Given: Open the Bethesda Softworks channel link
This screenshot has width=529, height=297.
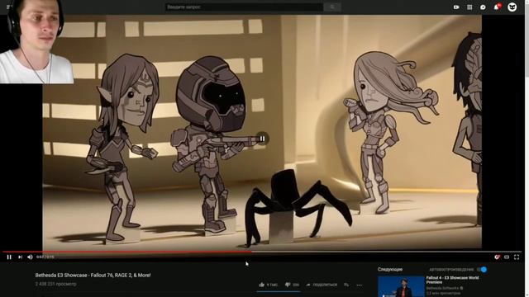Looking at the screenshot, I should pyautogui.click(x=442, y=288).
